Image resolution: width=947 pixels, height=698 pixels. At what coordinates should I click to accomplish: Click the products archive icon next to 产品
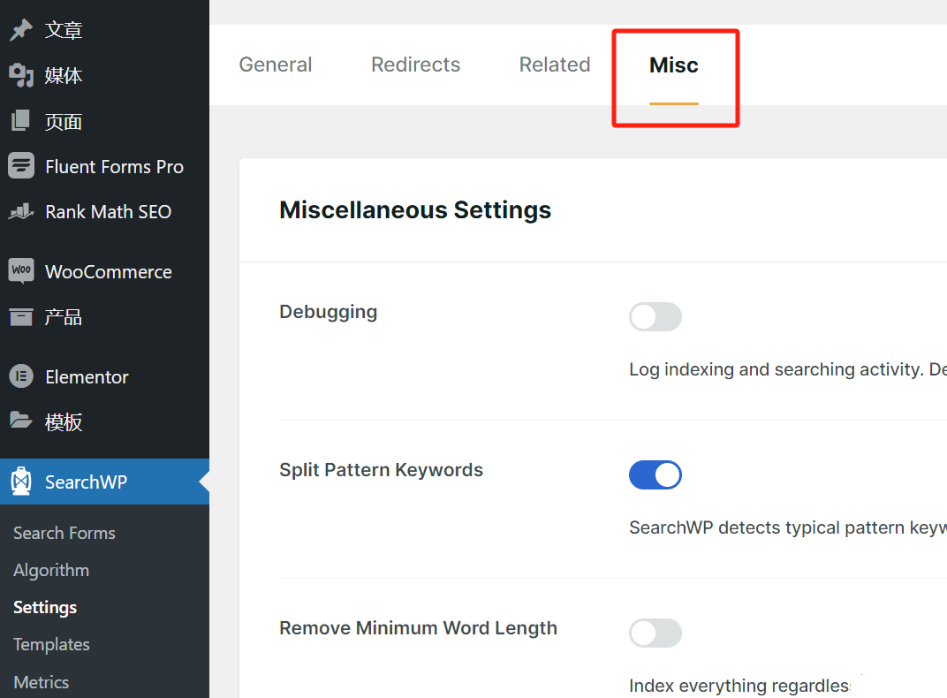tap(21, 316)
